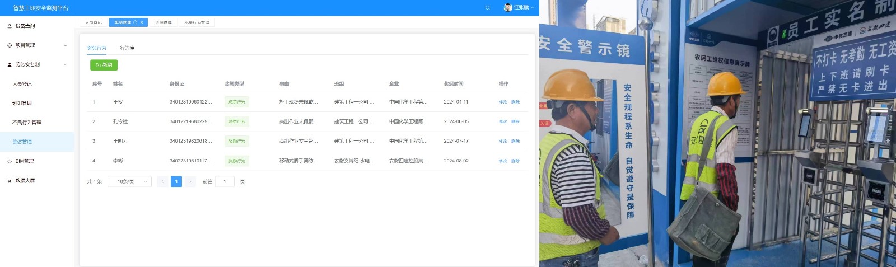Click the BIM管理 sidebar icon

click(x=10, y=161)
